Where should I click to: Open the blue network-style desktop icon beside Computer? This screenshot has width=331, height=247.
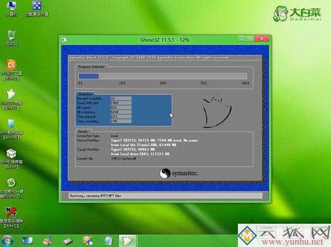pos(37,8)
